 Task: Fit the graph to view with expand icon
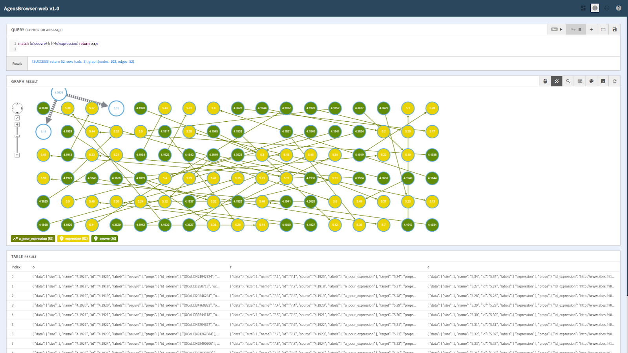[17, 118]
